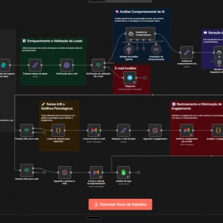Add node after Análise de logs output

pos(139,172)
